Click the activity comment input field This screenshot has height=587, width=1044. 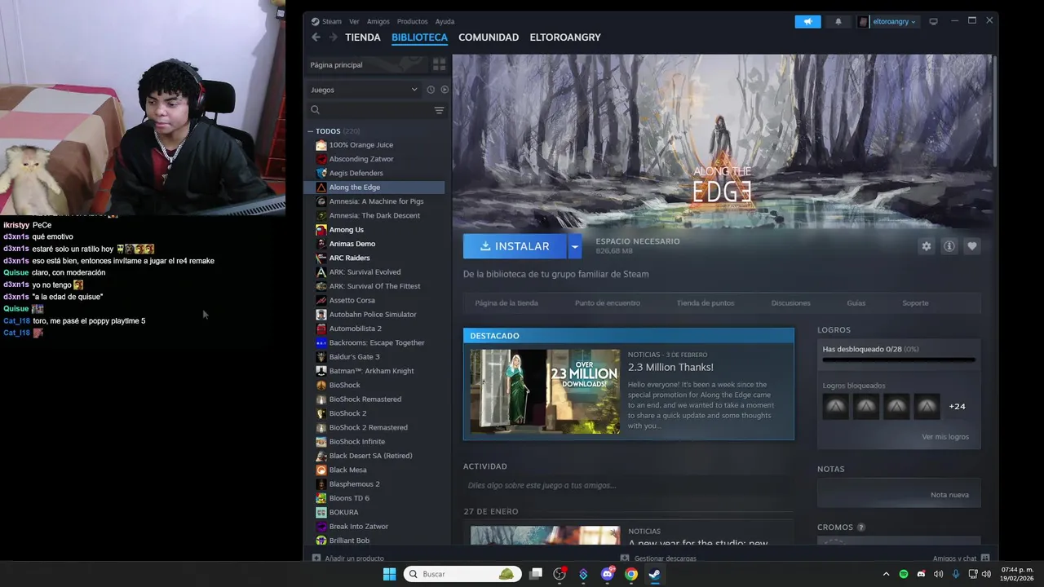[x=628, y=485]
